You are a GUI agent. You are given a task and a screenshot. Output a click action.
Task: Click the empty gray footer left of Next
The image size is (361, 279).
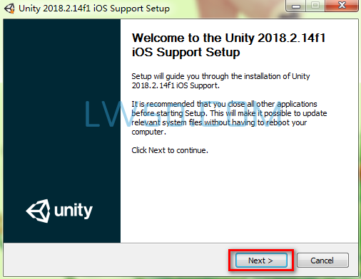point(114,260)
